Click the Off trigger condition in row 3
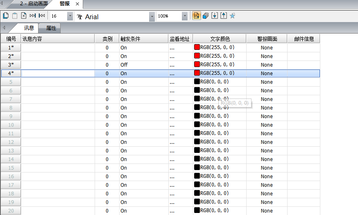 coord(124,65)
